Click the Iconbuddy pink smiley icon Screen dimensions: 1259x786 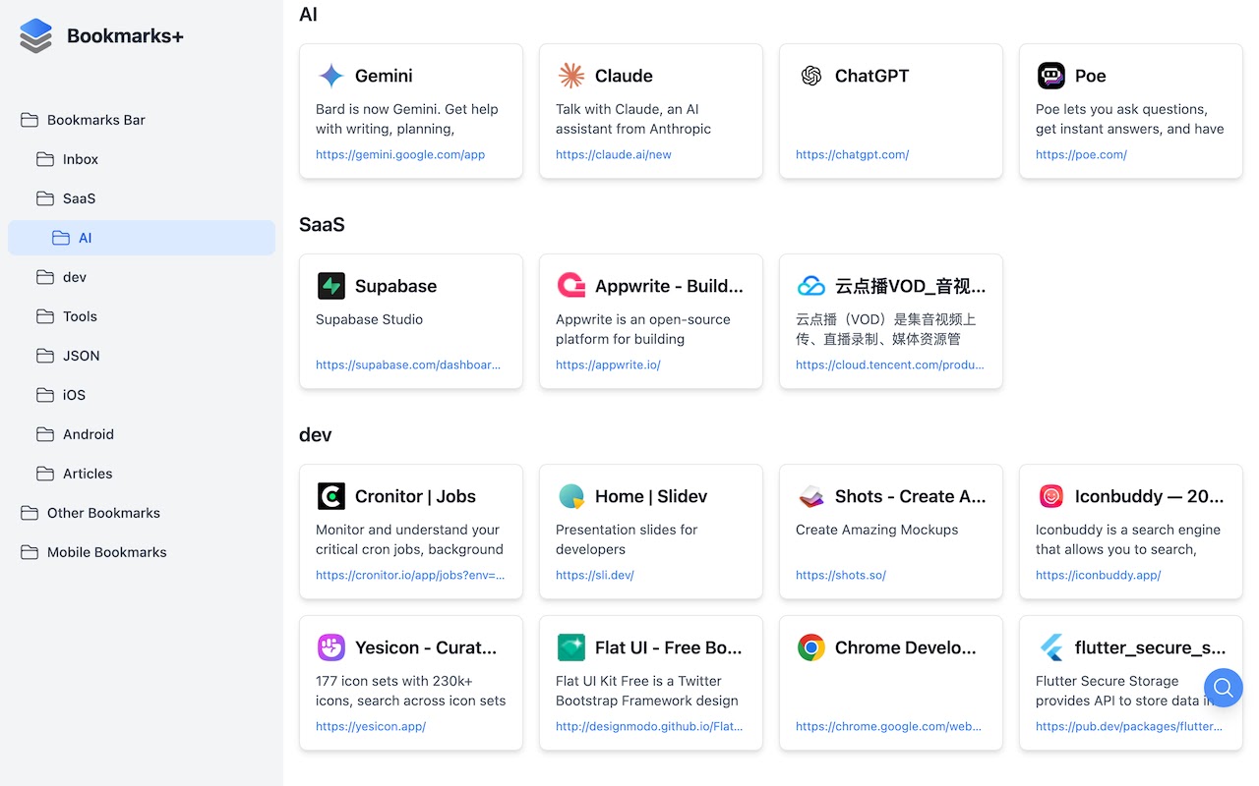pos(1051,496)
